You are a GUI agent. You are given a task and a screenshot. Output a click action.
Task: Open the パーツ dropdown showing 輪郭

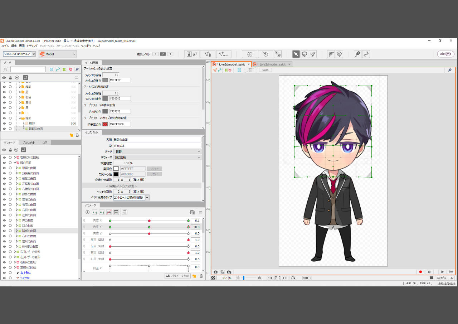click(x=157, y=151)
